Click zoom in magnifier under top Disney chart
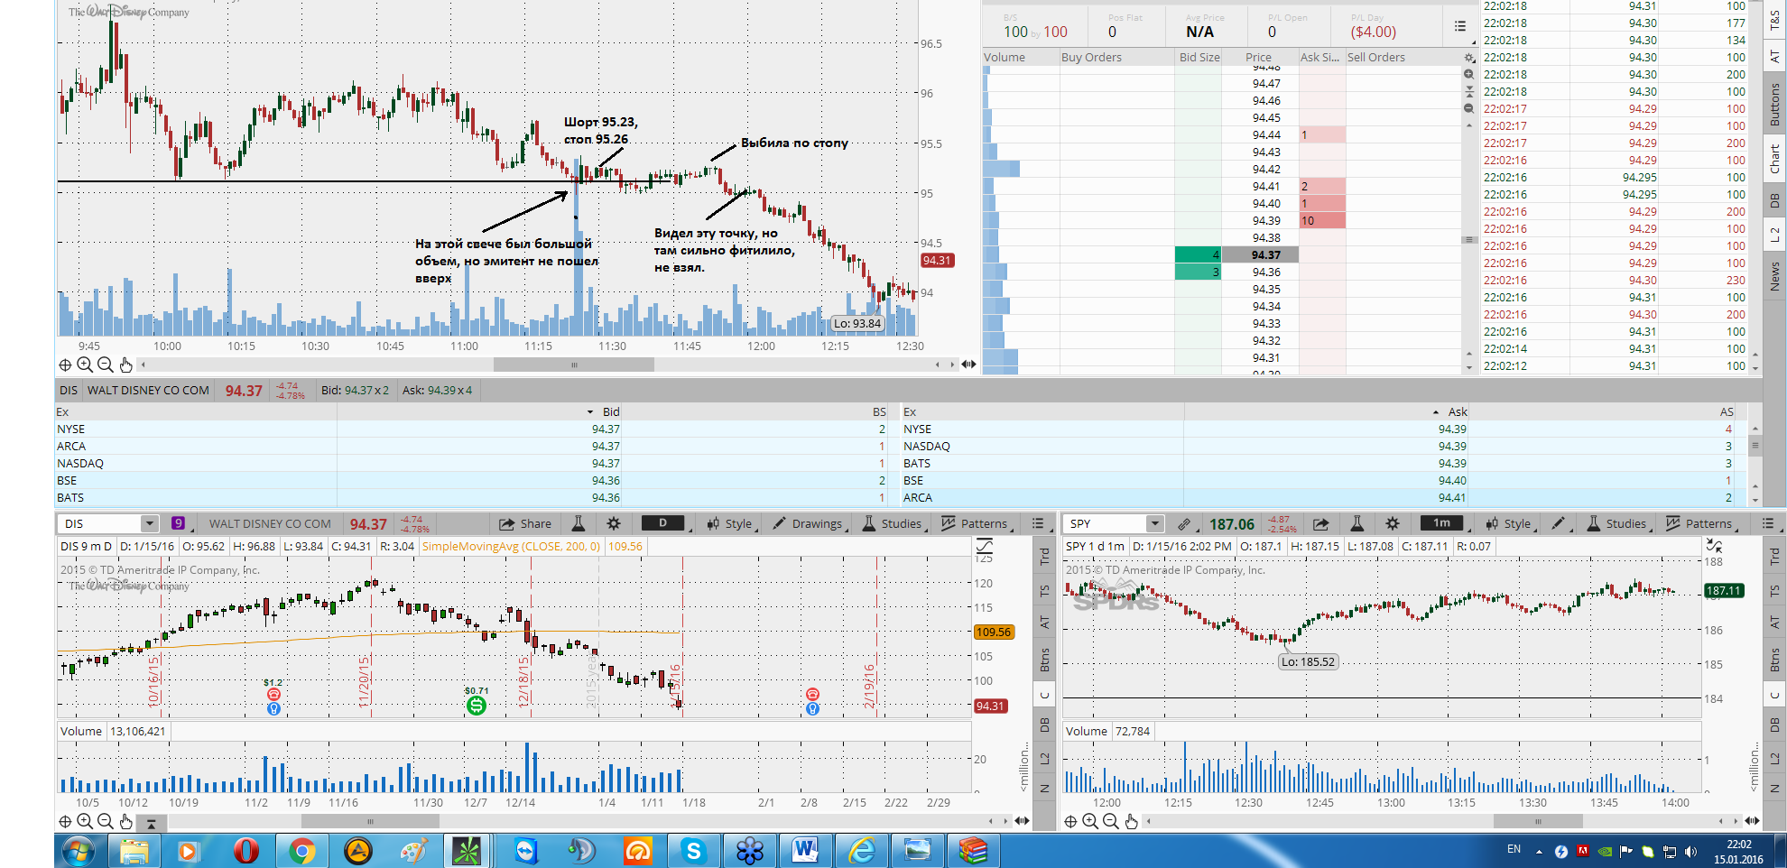This screenshot has width=1787, height=868. coord(85,365)
